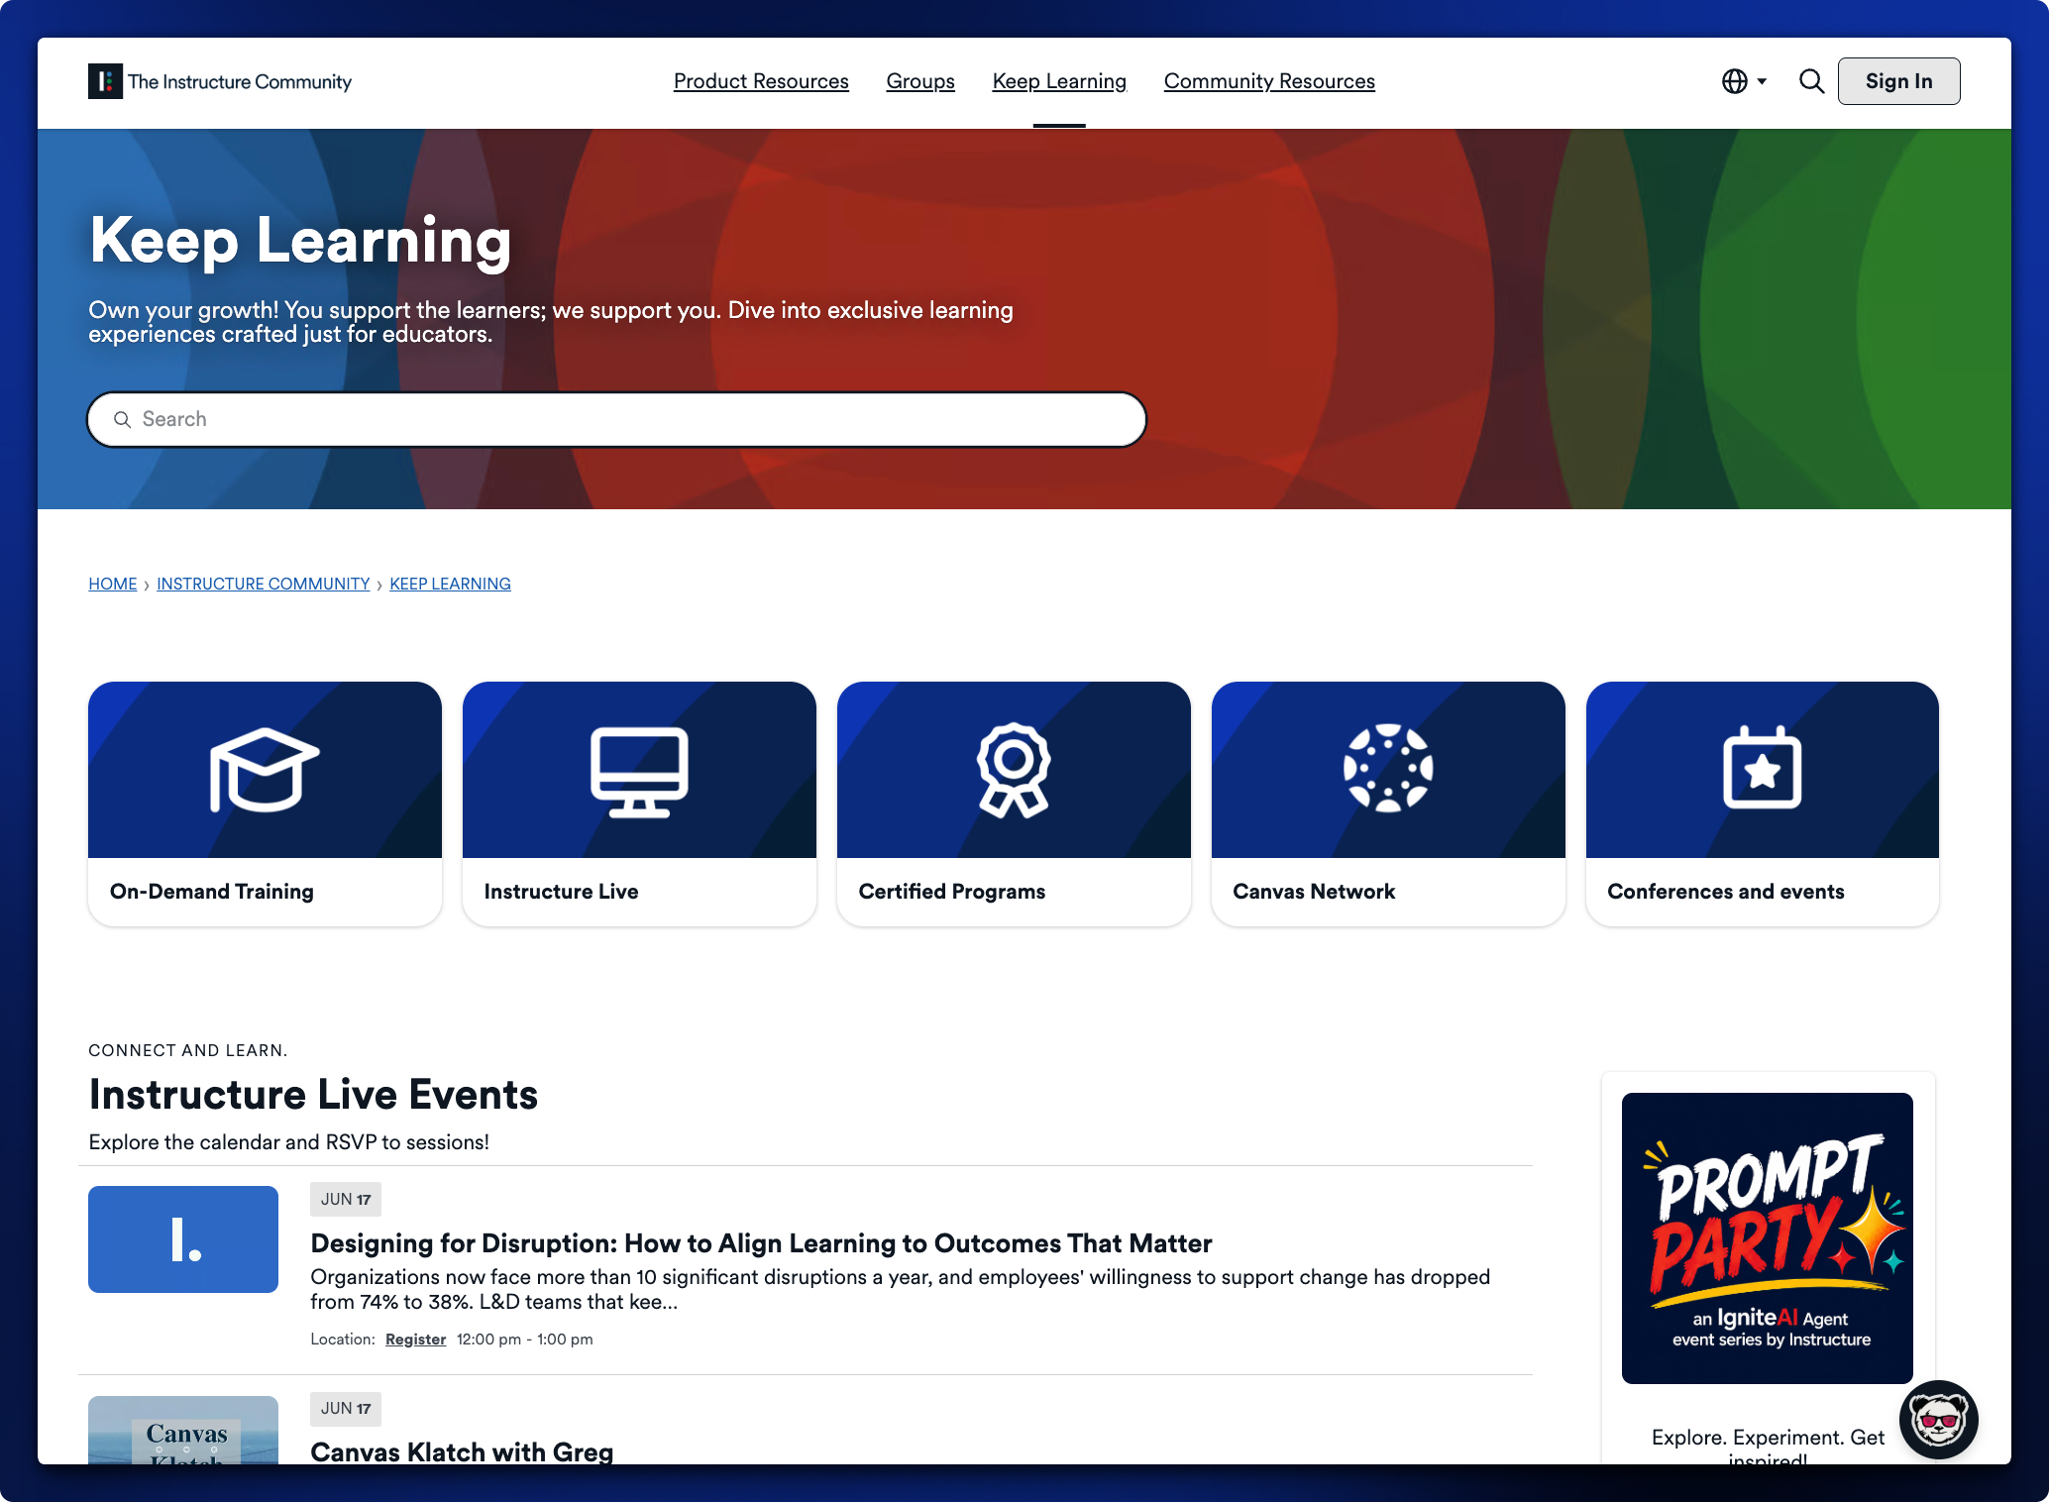Screen dimensions: 2049x1502
Task: Click the monitor Instructure Live icon
Action: [639, 772]
